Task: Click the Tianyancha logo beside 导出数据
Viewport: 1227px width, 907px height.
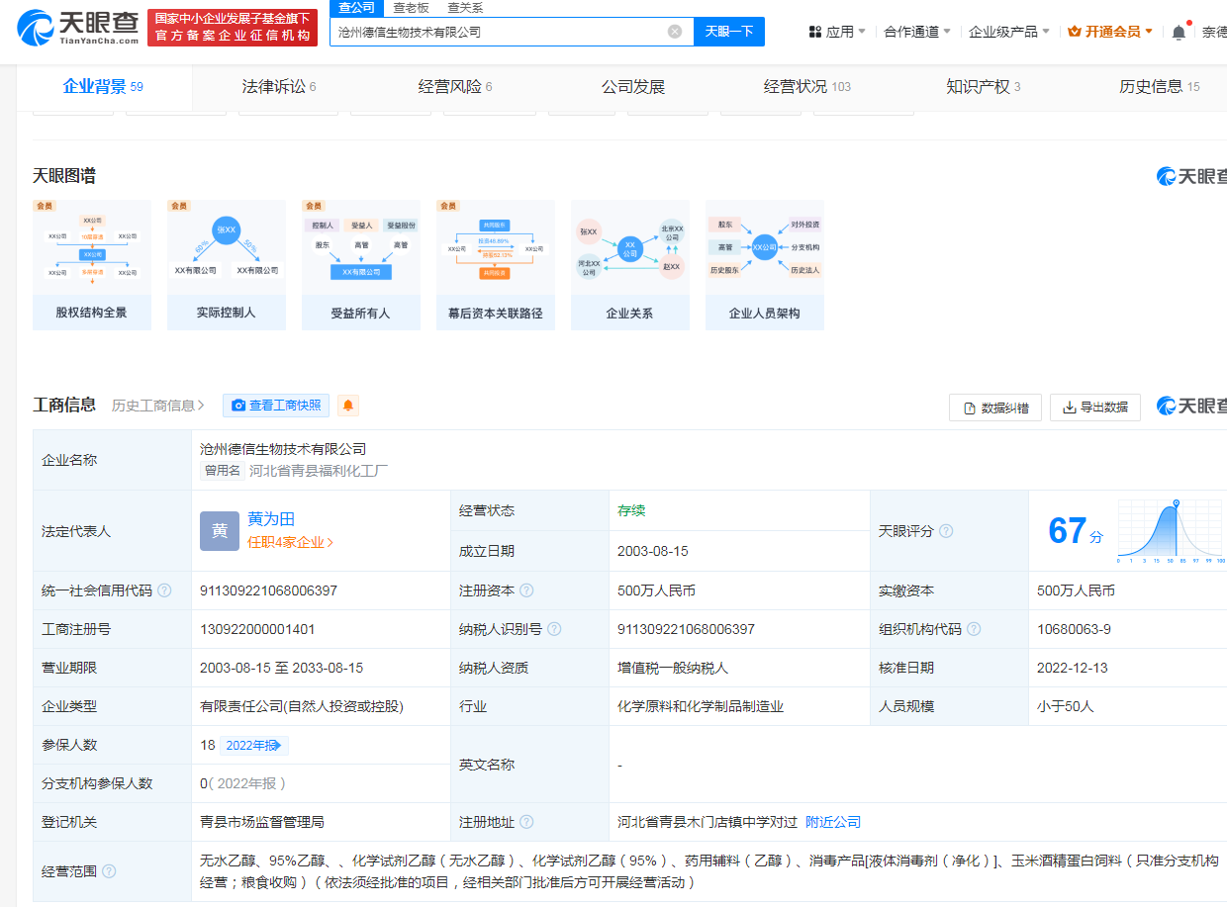Action: point(1191,407)
